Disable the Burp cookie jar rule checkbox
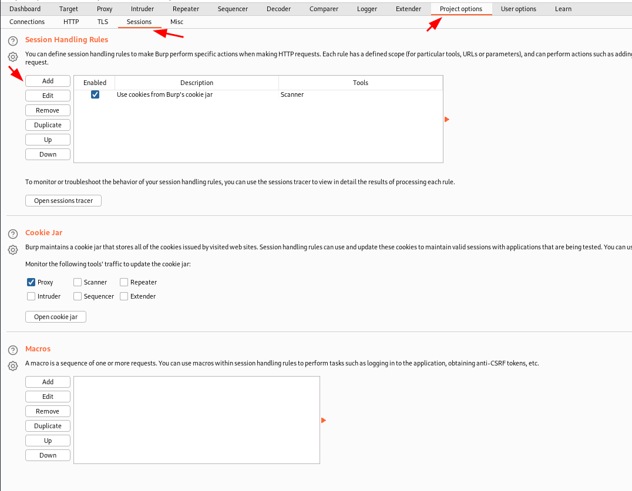The image size is (632, 491). click(95, 94)
